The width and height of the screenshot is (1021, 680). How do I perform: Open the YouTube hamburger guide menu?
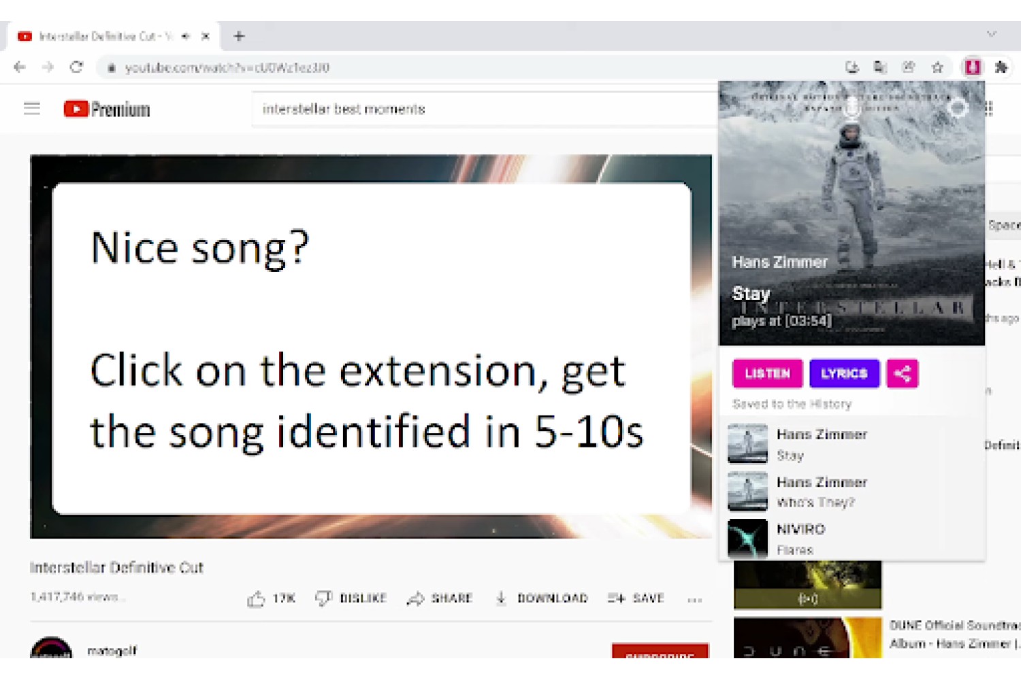coord(32,109)
